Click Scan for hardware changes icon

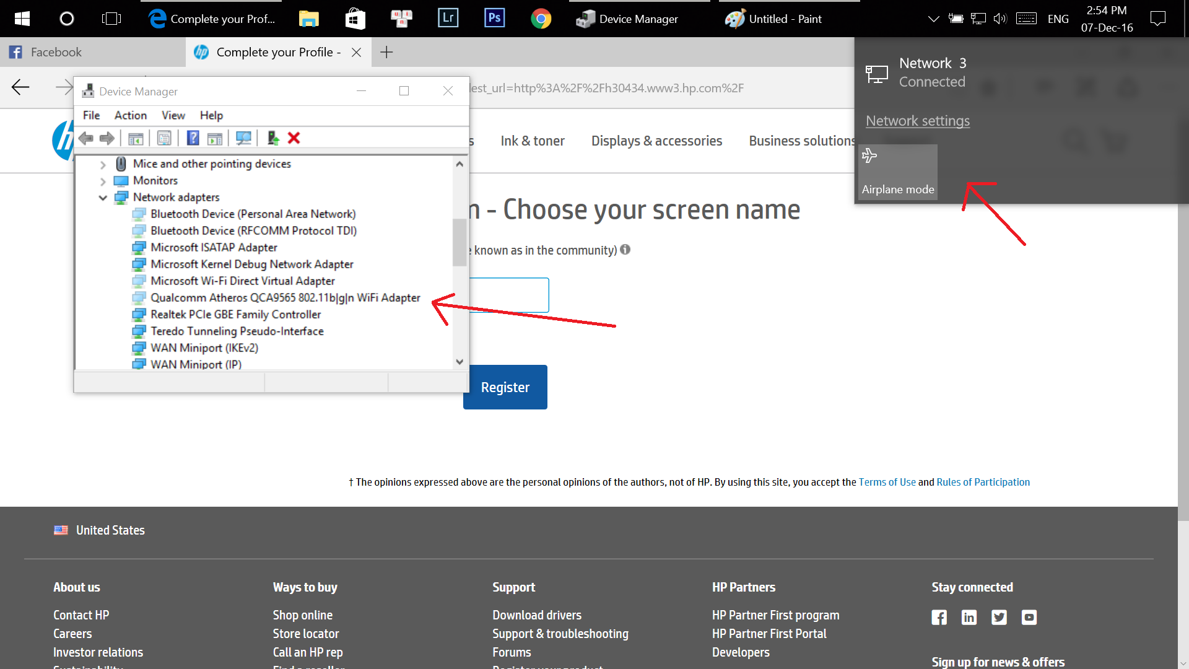click(243, 138)
